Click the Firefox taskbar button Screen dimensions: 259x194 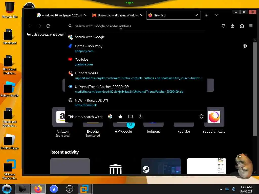[38, 189]
